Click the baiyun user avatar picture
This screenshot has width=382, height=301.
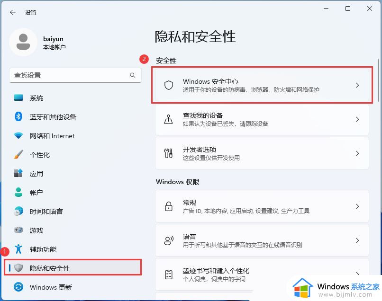tap(23, 42)
